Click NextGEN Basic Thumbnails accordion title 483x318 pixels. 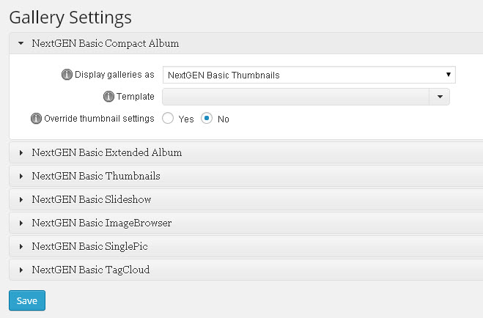point(96,176)
